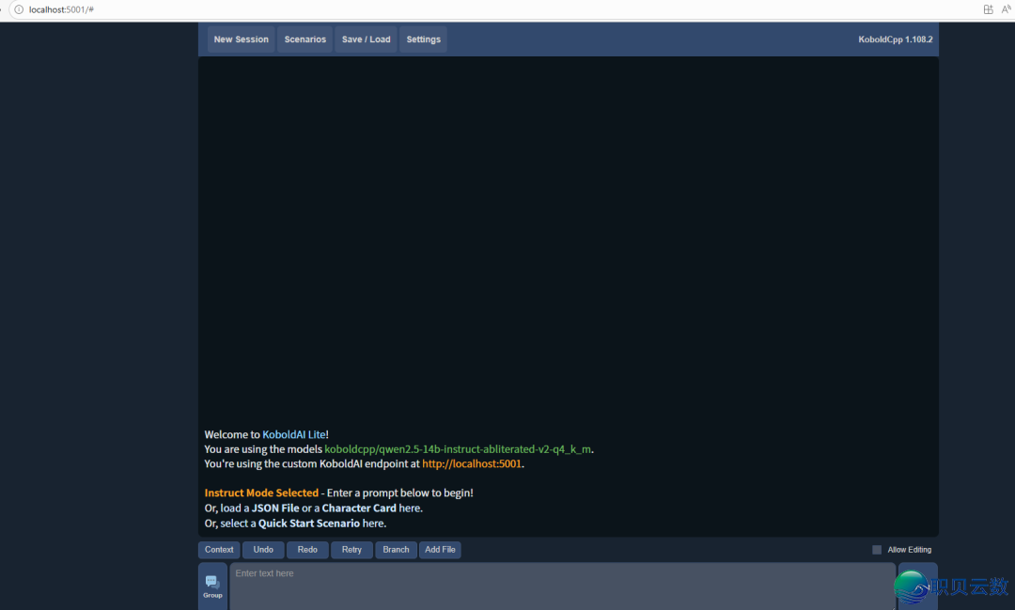Select the Quick Start Scenario link
The image size is (1015, 610).
[309, 524]
